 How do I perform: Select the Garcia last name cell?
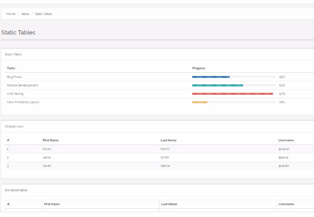165,165
